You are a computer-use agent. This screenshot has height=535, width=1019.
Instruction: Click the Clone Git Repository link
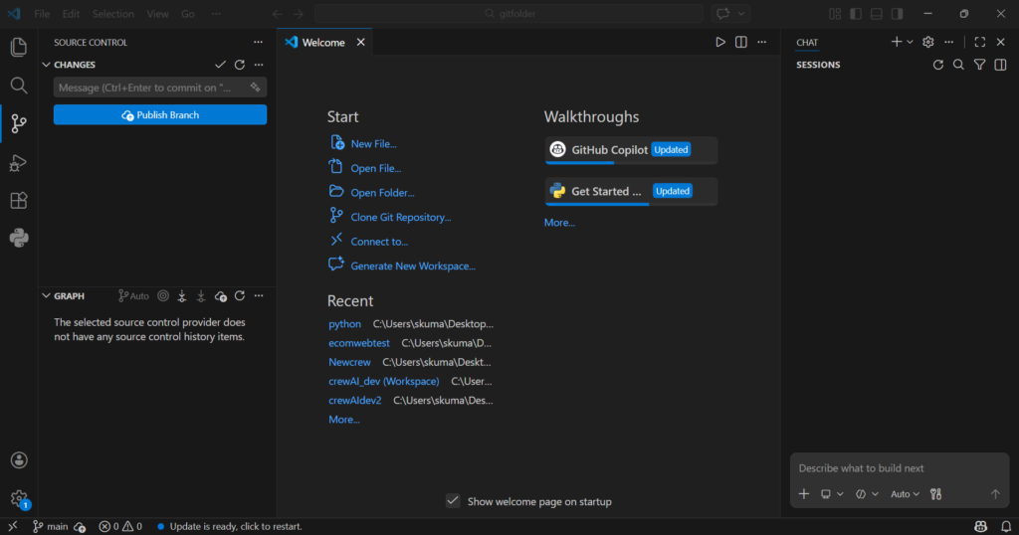coord(400,217)
